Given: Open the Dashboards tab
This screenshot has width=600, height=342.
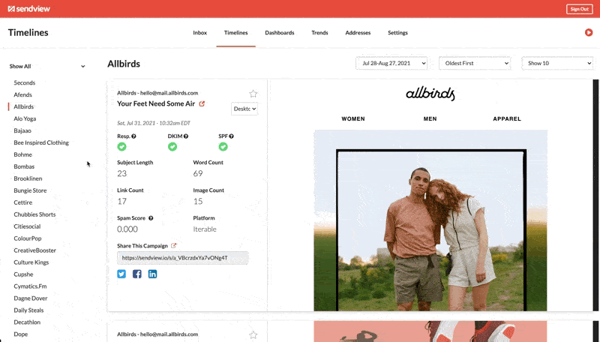Looking at the screenshot, I should [279, 33].
